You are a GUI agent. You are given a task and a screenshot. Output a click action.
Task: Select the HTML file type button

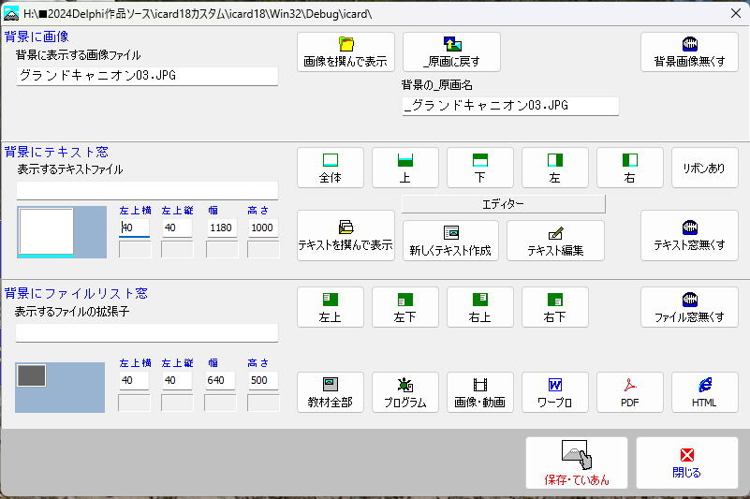(x=704, y=392)
